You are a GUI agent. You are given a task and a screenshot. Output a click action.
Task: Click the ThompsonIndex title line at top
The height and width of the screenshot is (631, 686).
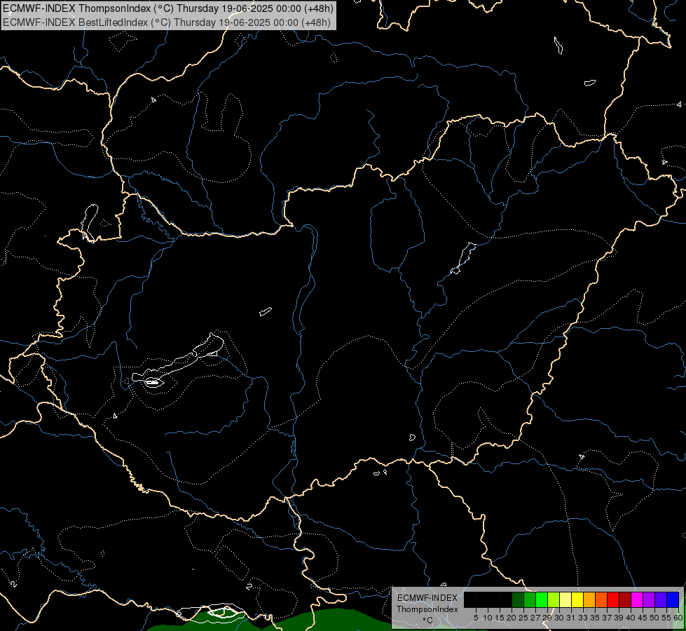pos(168,8)
